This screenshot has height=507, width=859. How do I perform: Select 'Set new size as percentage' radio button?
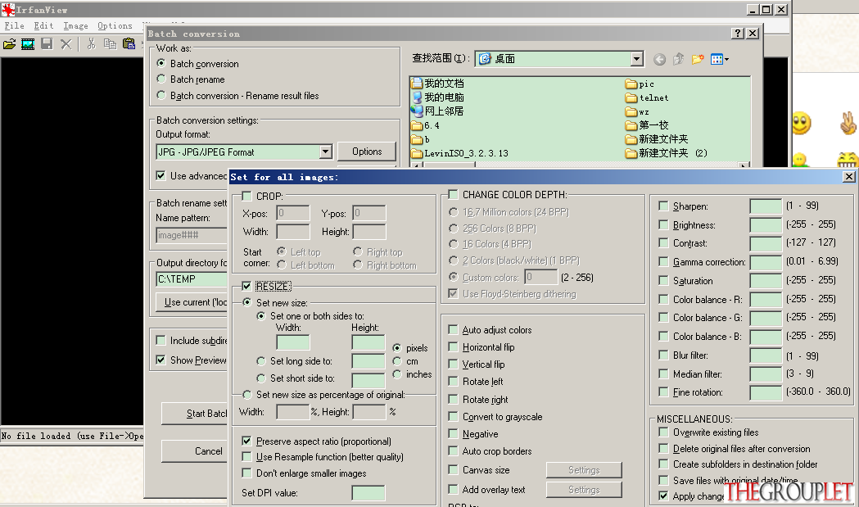[x=247, y=395]
